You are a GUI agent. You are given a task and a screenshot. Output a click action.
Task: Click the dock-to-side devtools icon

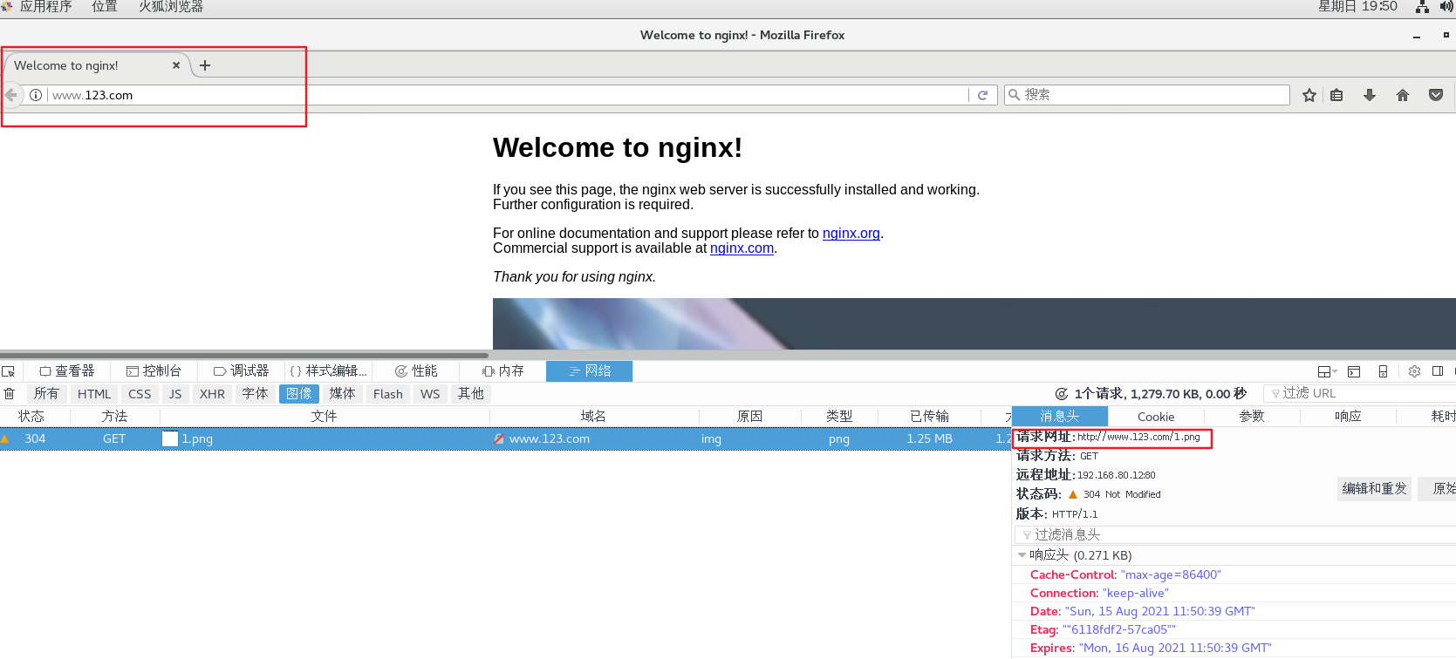[x=1438, y=371]
